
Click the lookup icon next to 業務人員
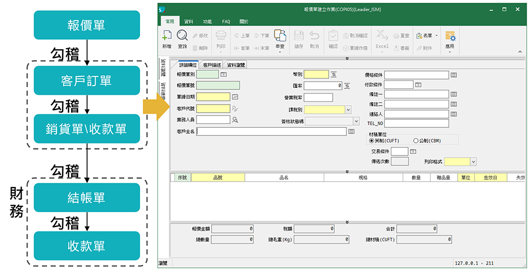[x=235, y=120]
